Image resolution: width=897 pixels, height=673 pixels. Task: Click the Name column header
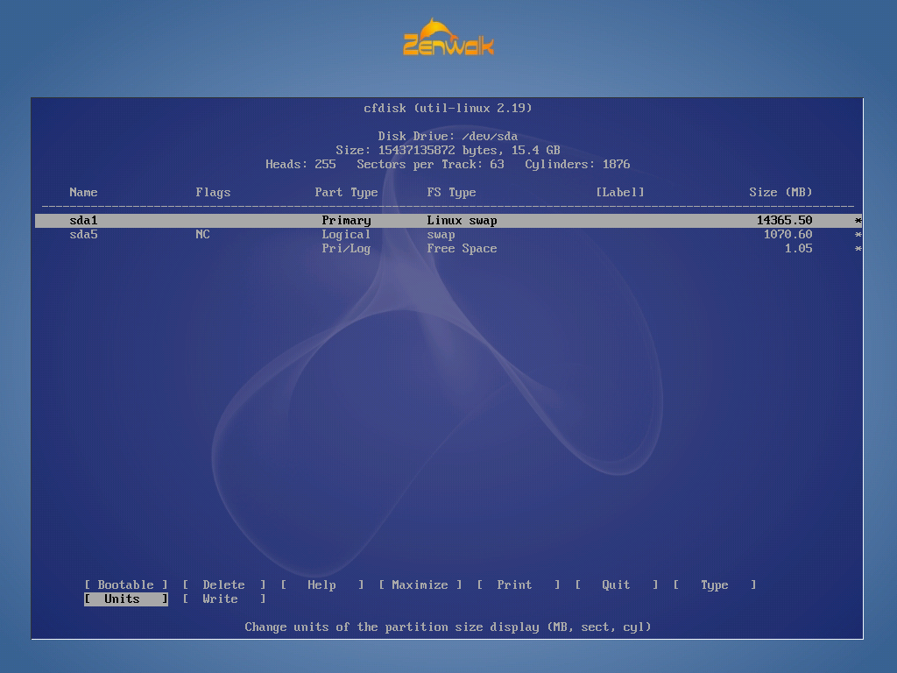coord(83,193)
